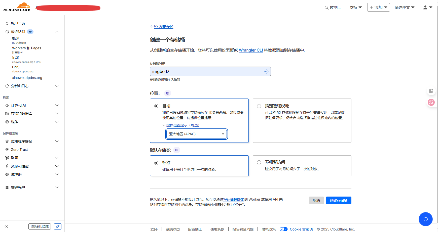Select the 不频繁访问 storage class
The height and width of the screenshot is (232, 438).
pos(259,162)
